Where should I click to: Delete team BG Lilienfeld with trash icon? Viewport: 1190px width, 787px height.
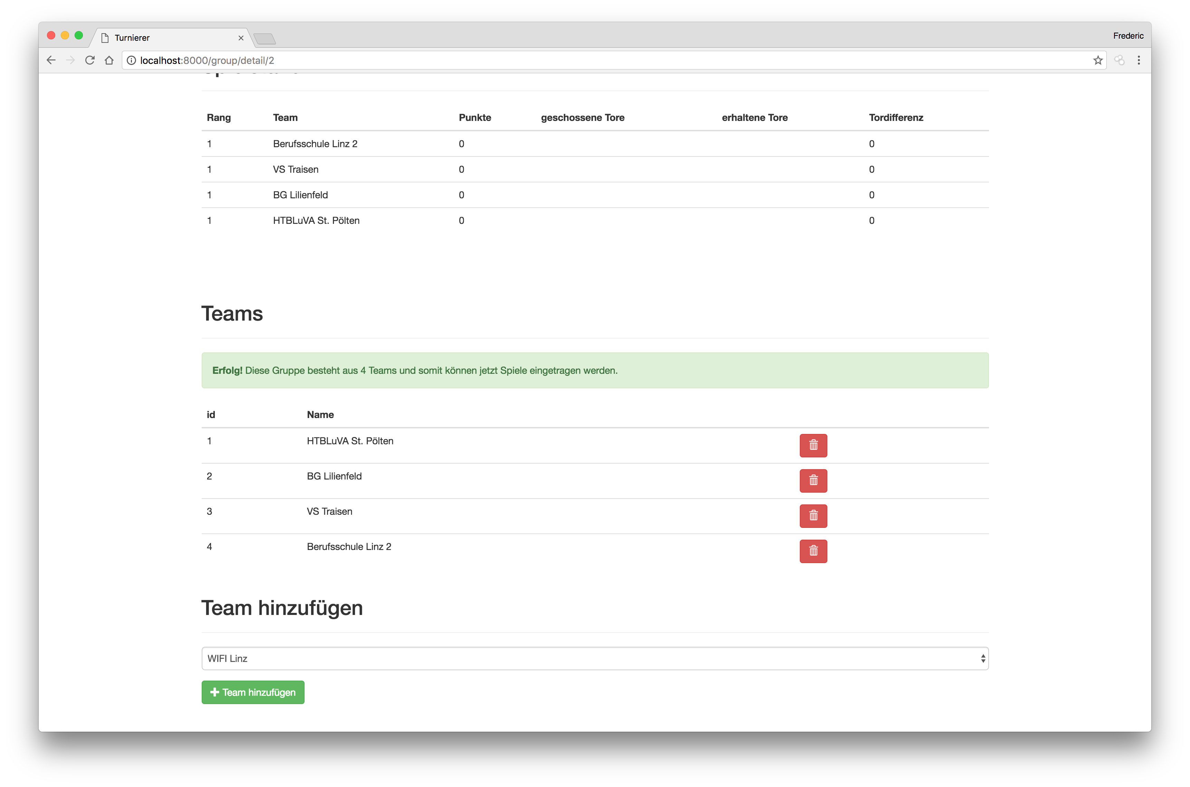coord(813,480)
